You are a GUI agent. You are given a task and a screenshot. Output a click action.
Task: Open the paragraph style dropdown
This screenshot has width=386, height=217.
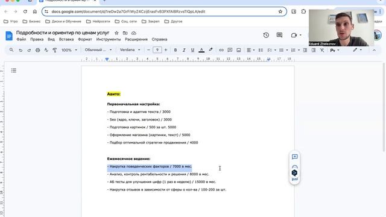click(x=98, y=50)
